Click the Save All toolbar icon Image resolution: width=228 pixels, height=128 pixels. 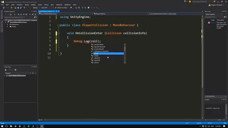pyautogui.click(x=21, y=8)
